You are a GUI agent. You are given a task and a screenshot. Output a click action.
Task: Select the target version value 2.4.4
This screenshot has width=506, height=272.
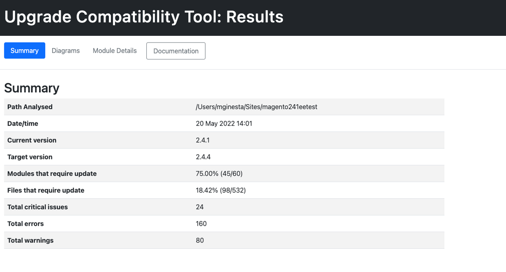(x=202, y=156)
